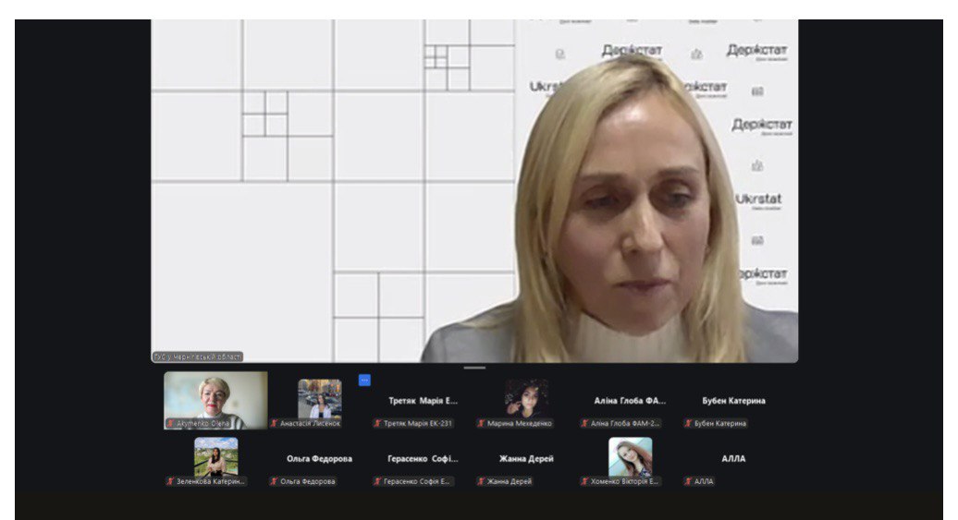Viewport: 958px width, 520px height.
Task: Select the Третяк Марія participant name tile
Action: point(423,401)
